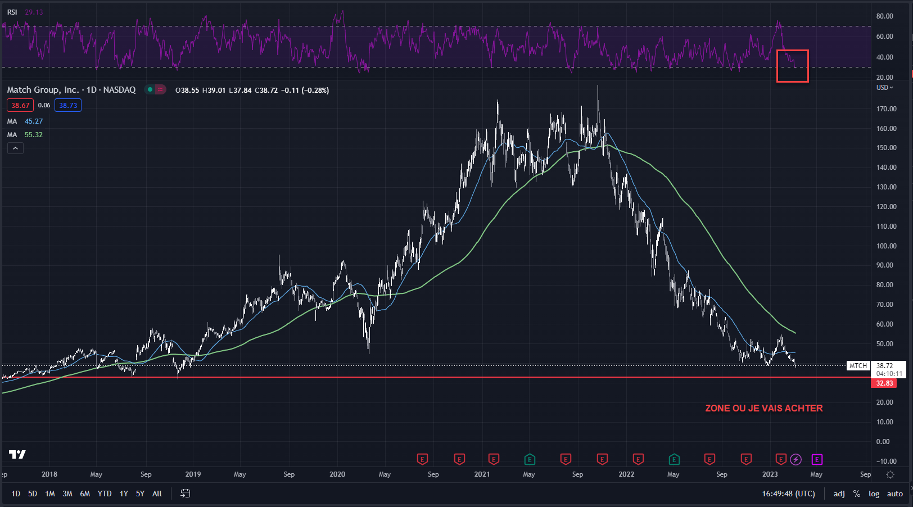Open chart settings gear on price axis

(890, 474)
